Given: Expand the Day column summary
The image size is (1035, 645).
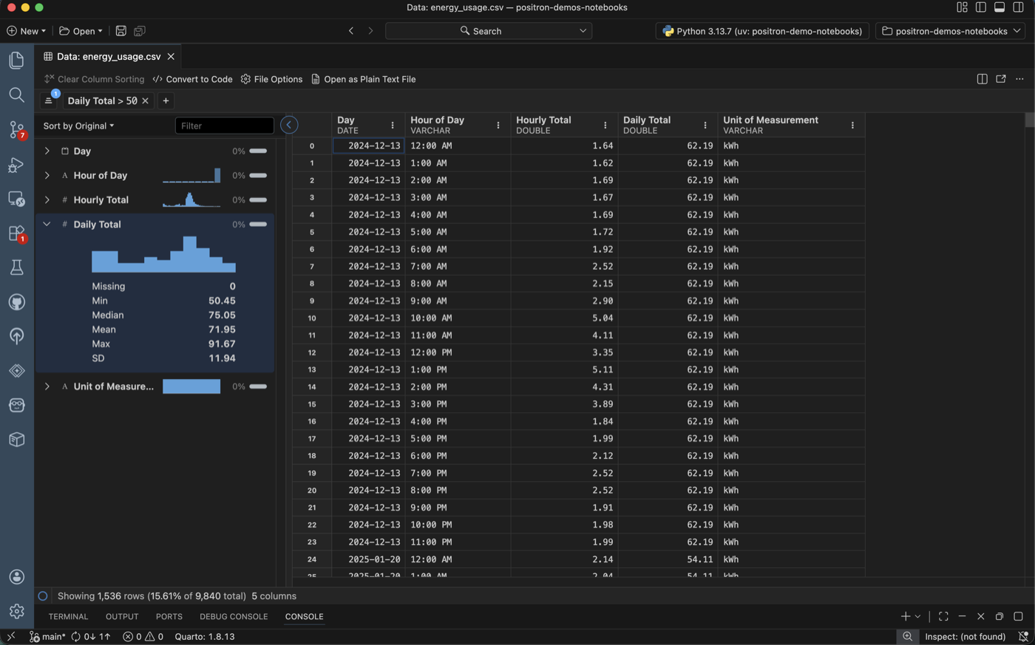Looking at the screenshot, I should [47, 151].
